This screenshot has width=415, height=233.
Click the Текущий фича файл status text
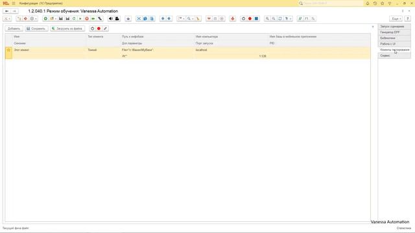(x=16, y=228)
